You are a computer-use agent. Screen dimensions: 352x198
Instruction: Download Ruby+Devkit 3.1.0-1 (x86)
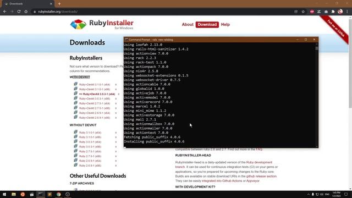point(95,89)
